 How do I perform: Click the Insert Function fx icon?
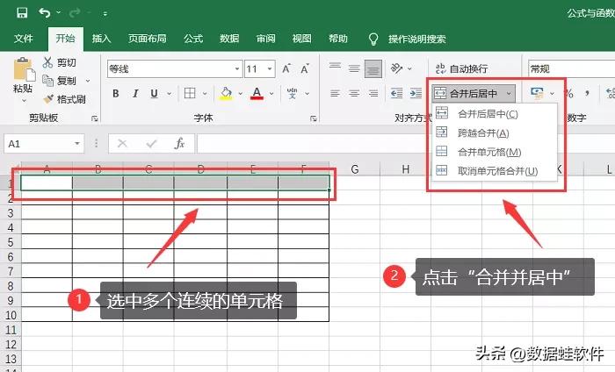(179, 143)
